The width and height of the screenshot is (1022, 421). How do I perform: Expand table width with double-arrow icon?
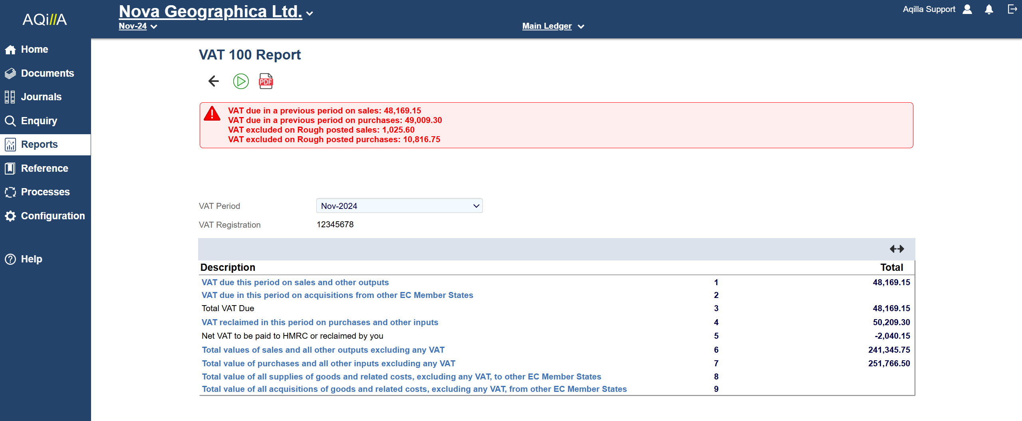pos(897,249)
